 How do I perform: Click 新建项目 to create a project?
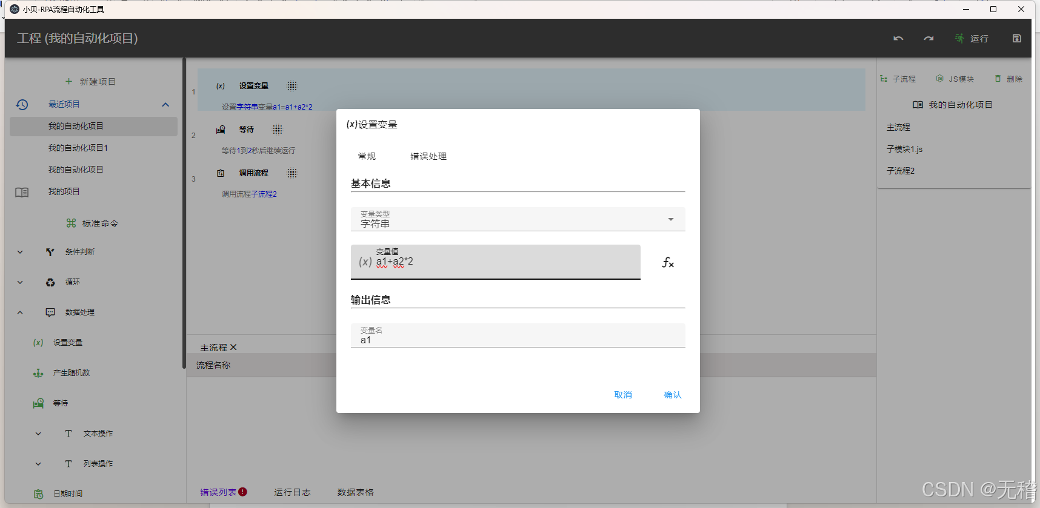tap(91, 82)
